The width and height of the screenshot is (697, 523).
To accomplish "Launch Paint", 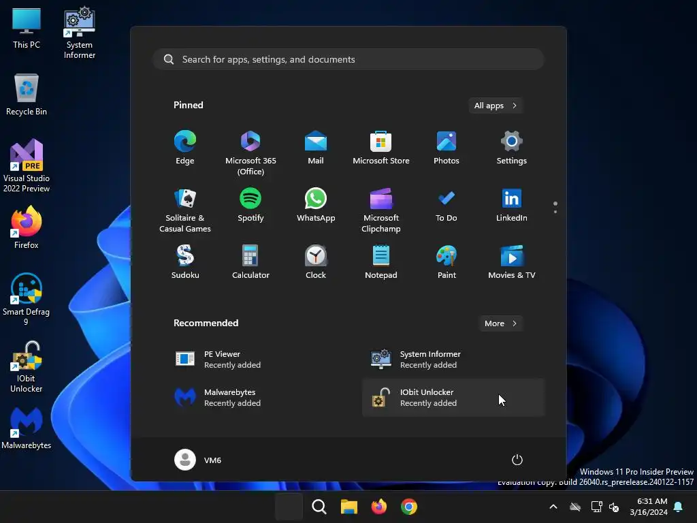I will [x=447, y=262].
